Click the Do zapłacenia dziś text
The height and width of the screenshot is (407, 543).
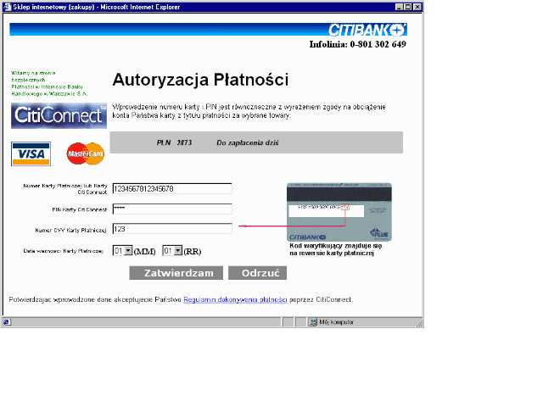click(x=248, y=142)
